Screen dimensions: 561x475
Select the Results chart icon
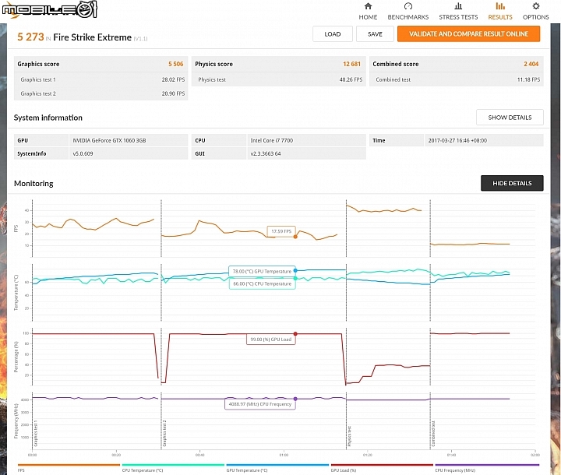coord(500,6)
